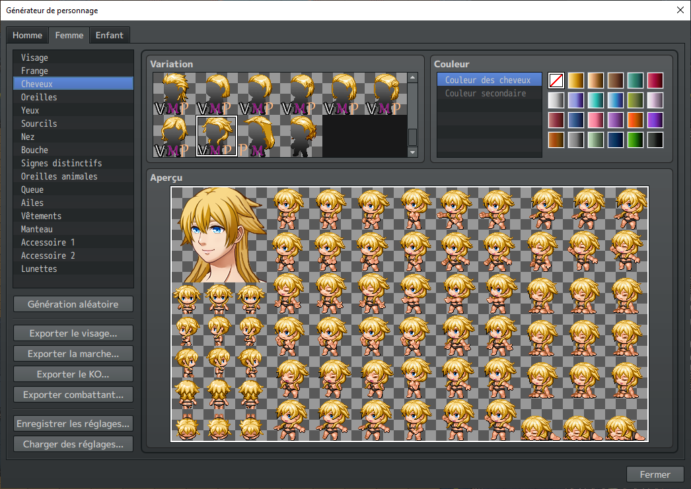Select Visage in the parts list
691x489 pixels.
(x=73, y=57)
